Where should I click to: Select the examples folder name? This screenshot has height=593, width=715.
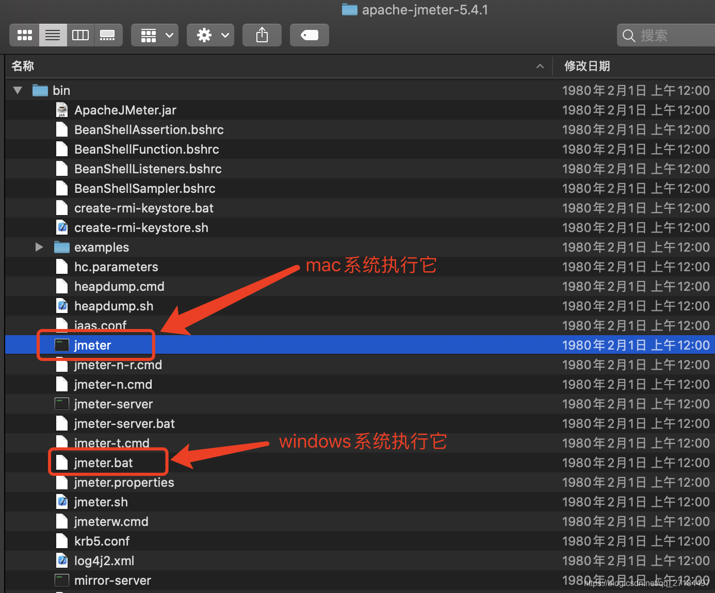(x=102, y=247)
